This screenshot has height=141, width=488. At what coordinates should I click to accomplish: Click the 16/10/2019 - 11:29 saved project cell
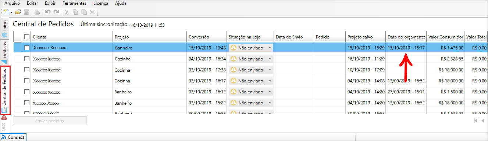[366, 59]
